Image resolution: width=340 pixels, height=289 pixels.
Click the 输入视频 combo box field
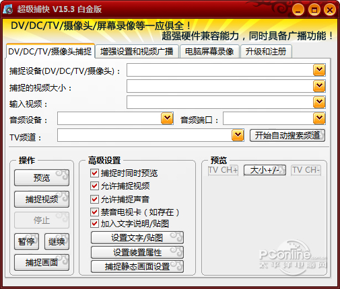(x=226, y=102)
